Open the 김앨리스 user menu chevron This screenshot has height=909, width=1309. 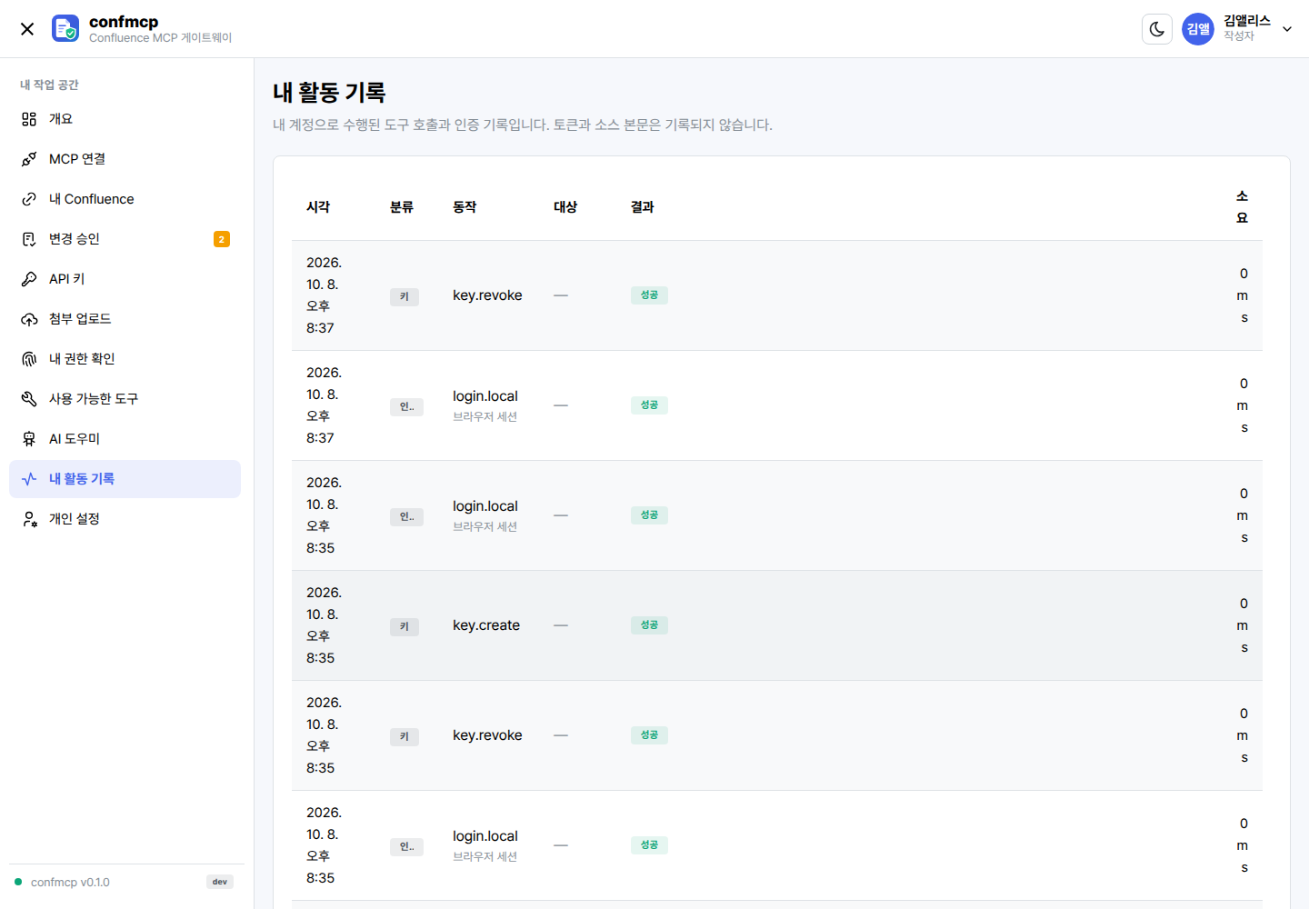pos(1287,29)
